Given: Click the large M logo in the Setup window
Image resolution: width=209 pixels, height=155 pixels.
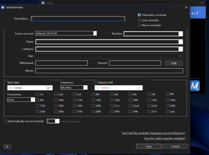Looking at the screenshot, I should (x=195, y=86).
